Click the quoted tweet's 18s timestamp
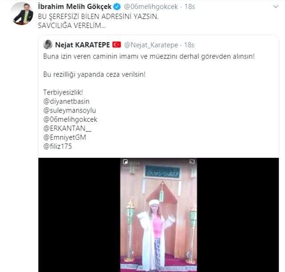This screenshot has width=285, height=272. (188, 45)
